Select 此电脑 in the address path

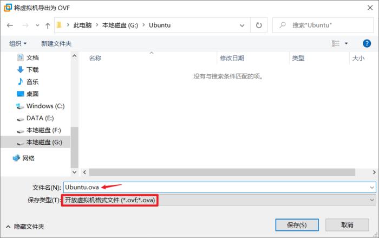pos(82,25)
